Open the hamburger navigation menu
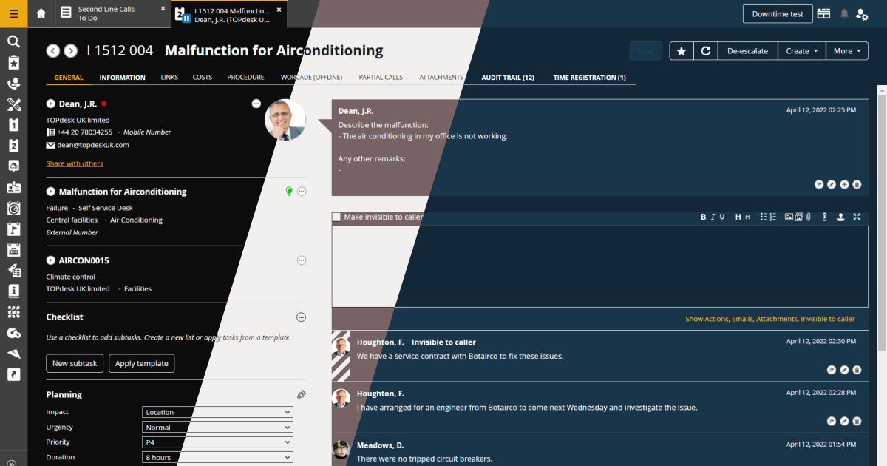The image size is (887, 466). (13, 14)
